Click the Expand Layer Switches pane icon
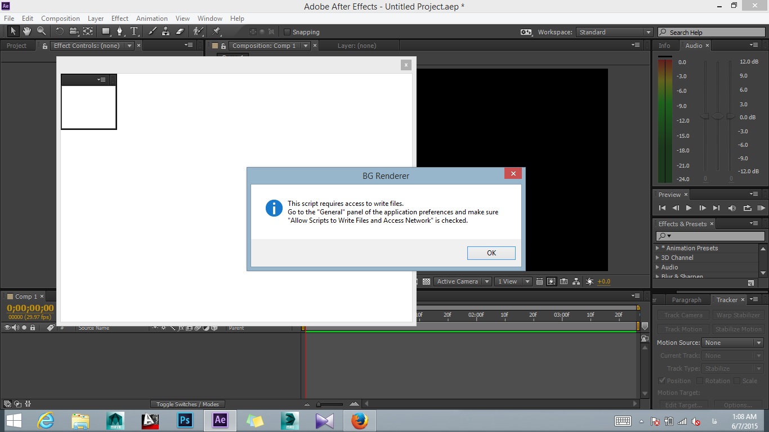Screen dimensions: 769x432 [x=7, y=404]
